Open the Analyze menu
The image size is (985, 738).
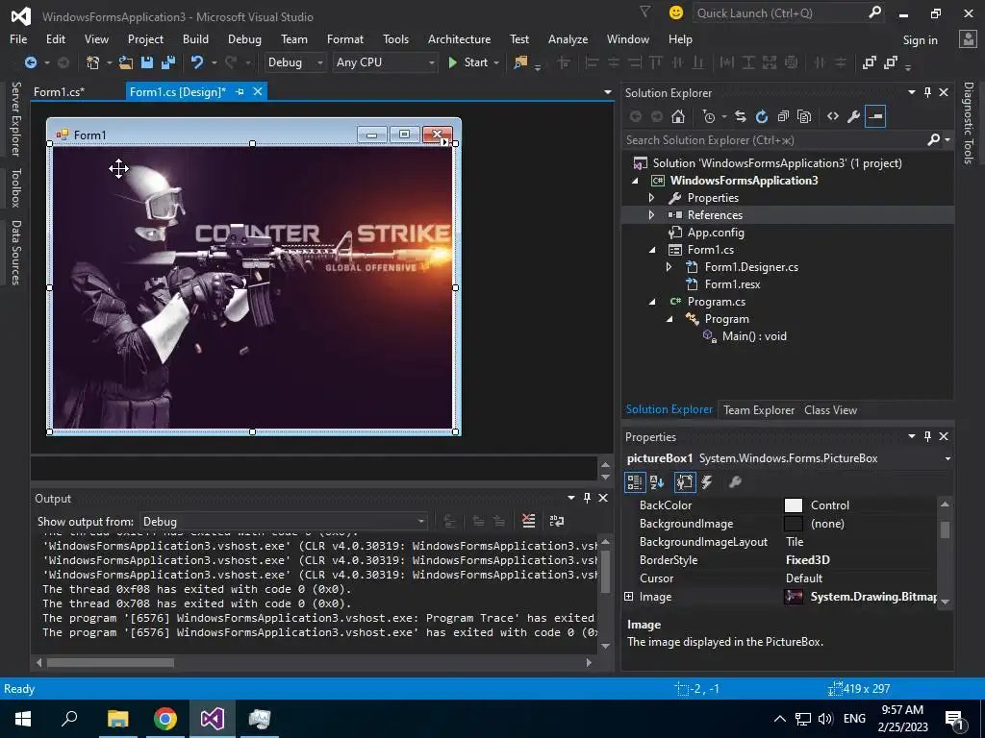(x=568, y=38)
